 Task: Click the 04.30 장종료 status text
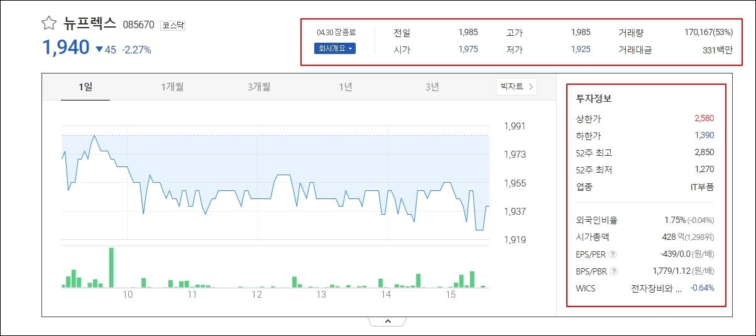point(336,32)
